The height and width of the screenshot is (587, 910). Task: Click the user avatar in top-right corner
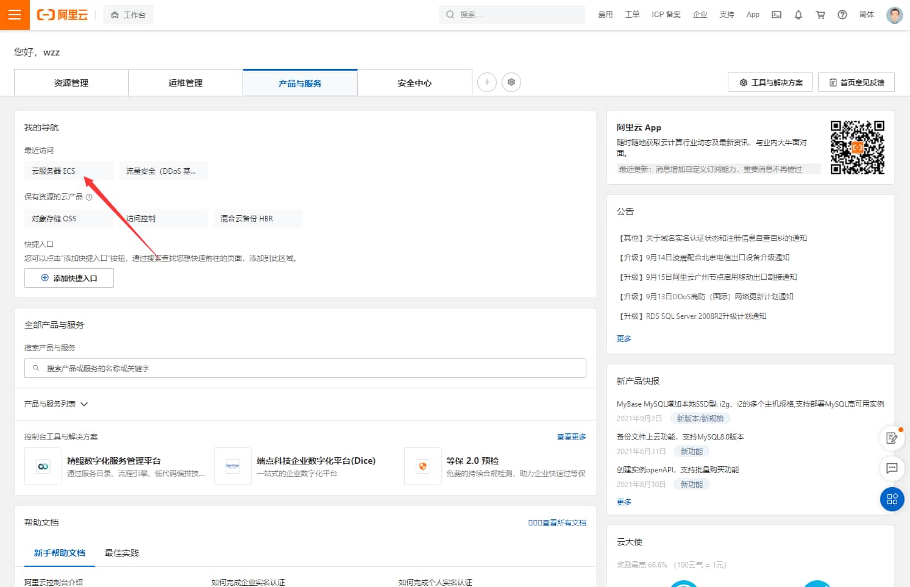pyautogui.click(x=894, y=14)
